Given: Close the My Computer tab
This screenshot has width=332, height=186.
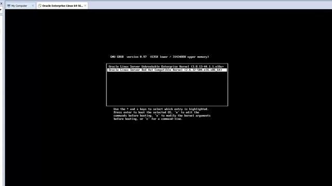Looking at the screenshot, I should coord(33,6).
